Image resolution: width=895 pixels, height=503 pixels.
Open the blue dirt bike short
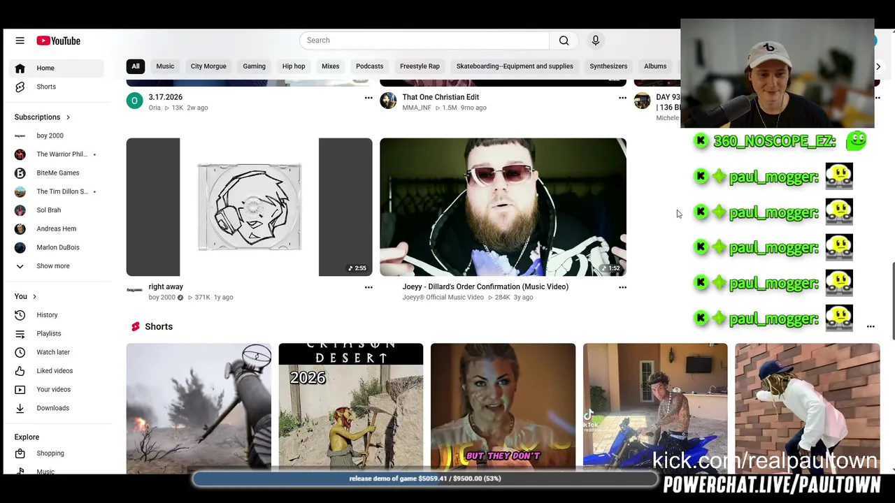pyautogui.click(x=655, y=407)
